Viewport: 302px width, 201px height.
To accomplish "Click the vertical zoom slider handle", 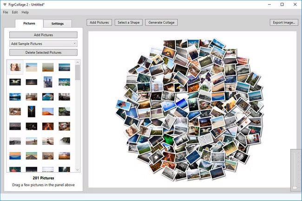I will [x=295, y=187].
